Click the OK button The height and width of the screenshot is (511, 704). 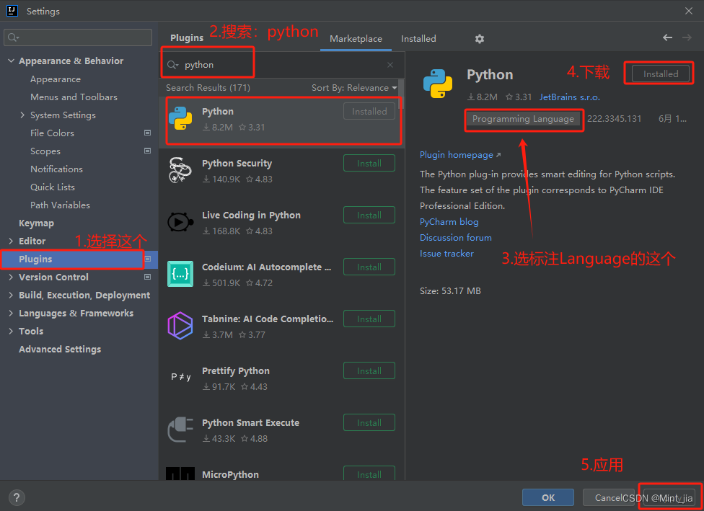[x=547, y=497]
